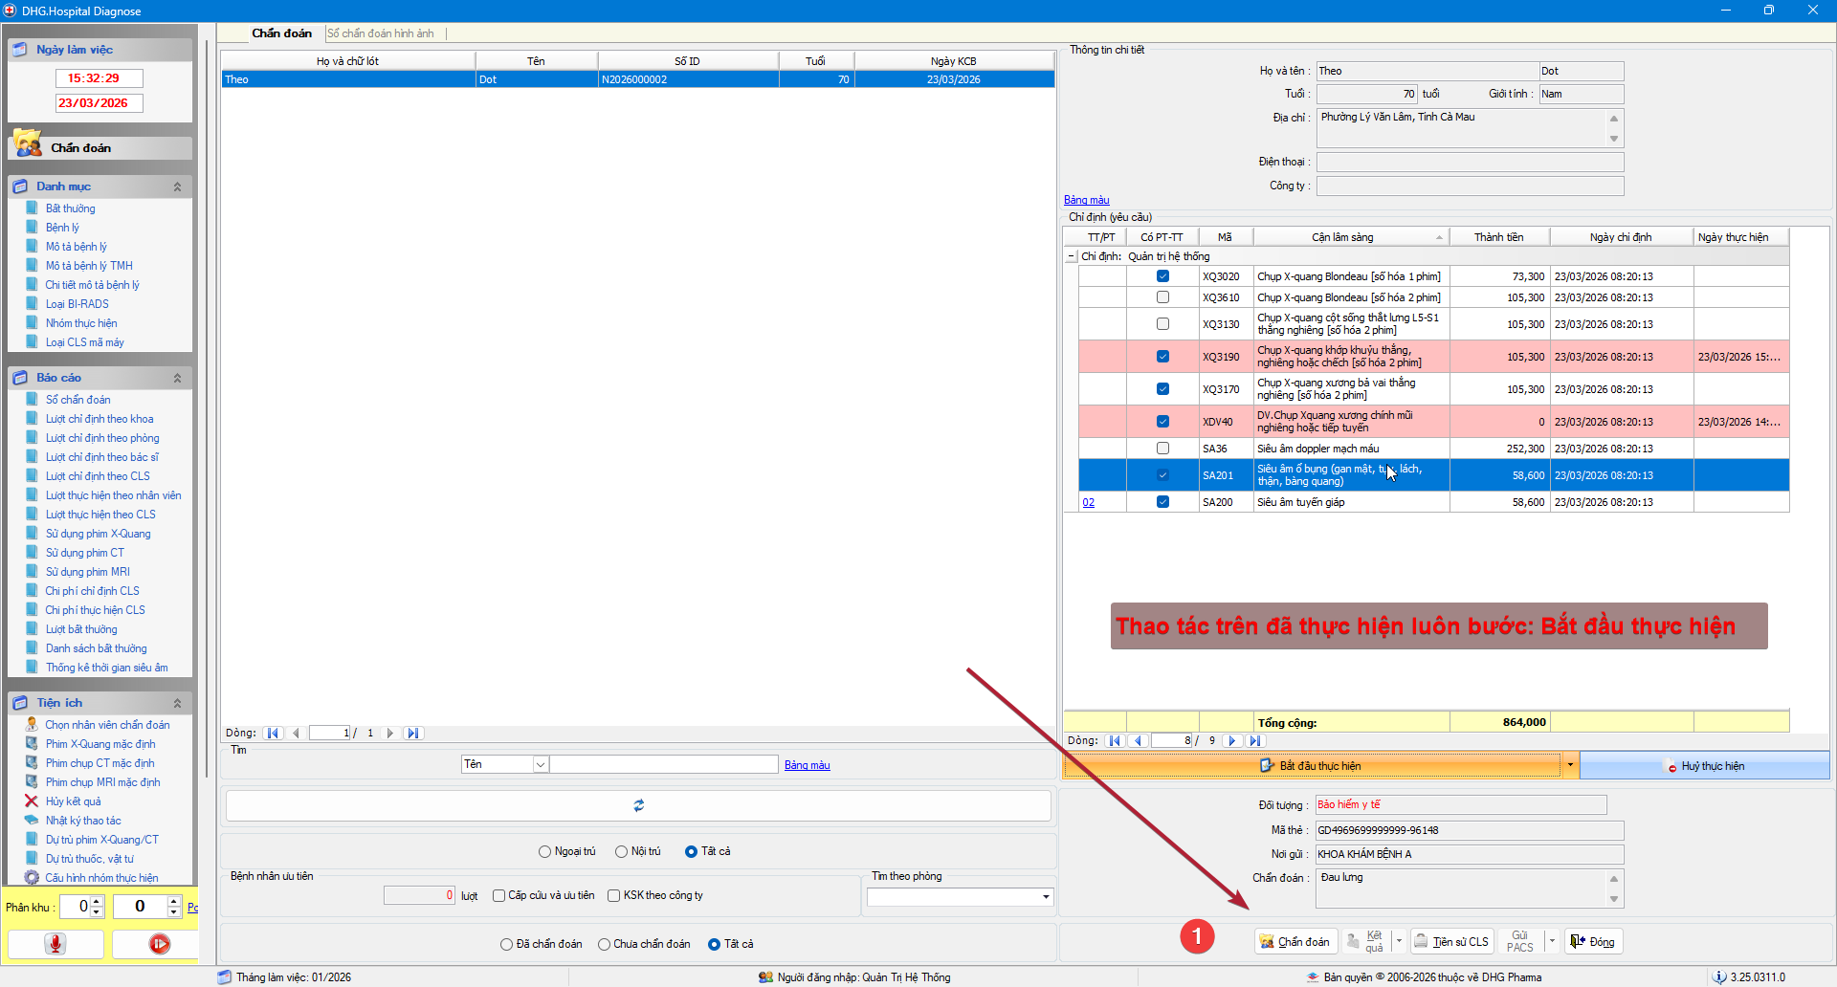Go to last patient record navigation icon
This screenshot has height=987, width=1837.
click(413, 734)
